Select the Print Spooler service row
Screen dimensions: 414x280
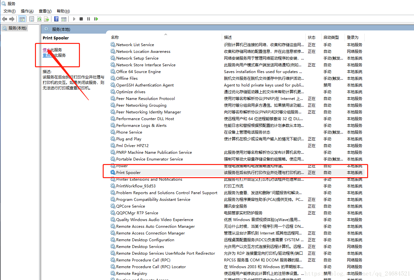pos(128,172)
